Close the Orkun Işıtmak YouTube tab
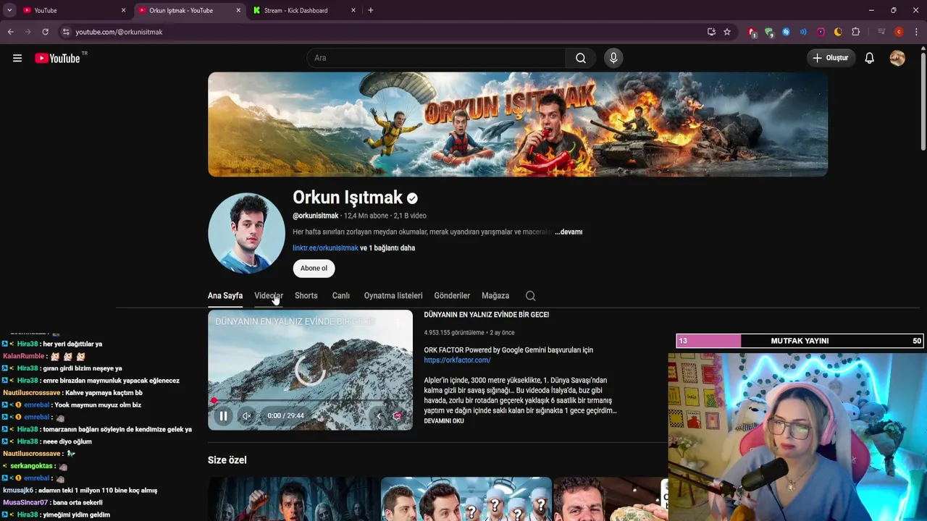The width and height of the screenshot is (927, 521). (x=238, y=10)
